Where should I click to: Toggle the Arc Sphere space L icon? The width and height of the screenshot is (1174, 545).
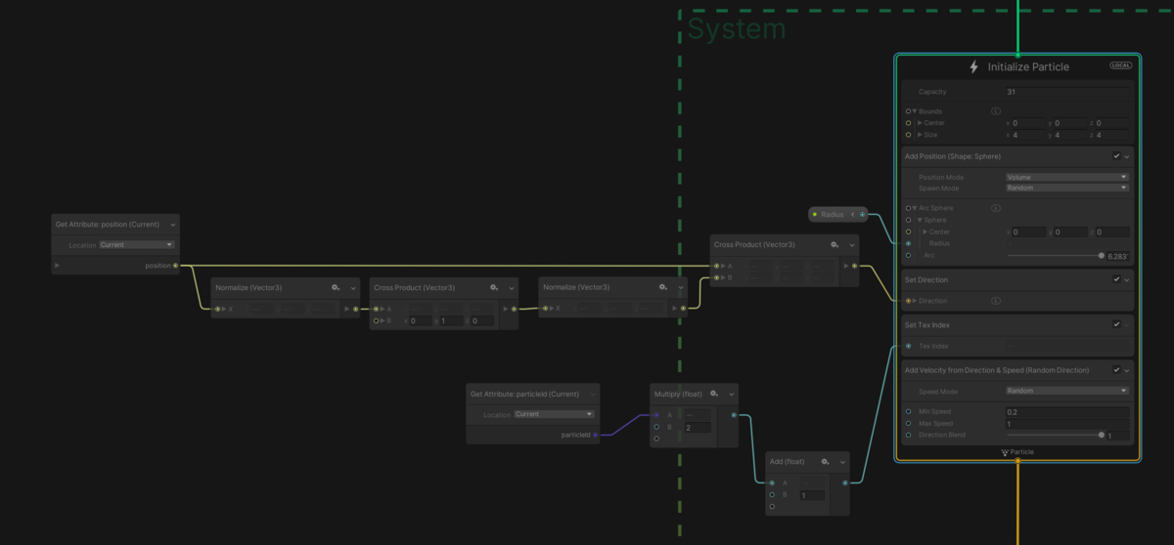995,208
